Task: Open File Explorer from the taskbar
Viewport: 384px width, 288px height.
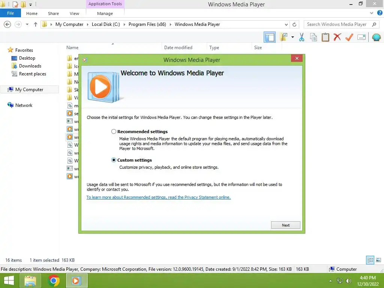Action: [x=30, y=281]
